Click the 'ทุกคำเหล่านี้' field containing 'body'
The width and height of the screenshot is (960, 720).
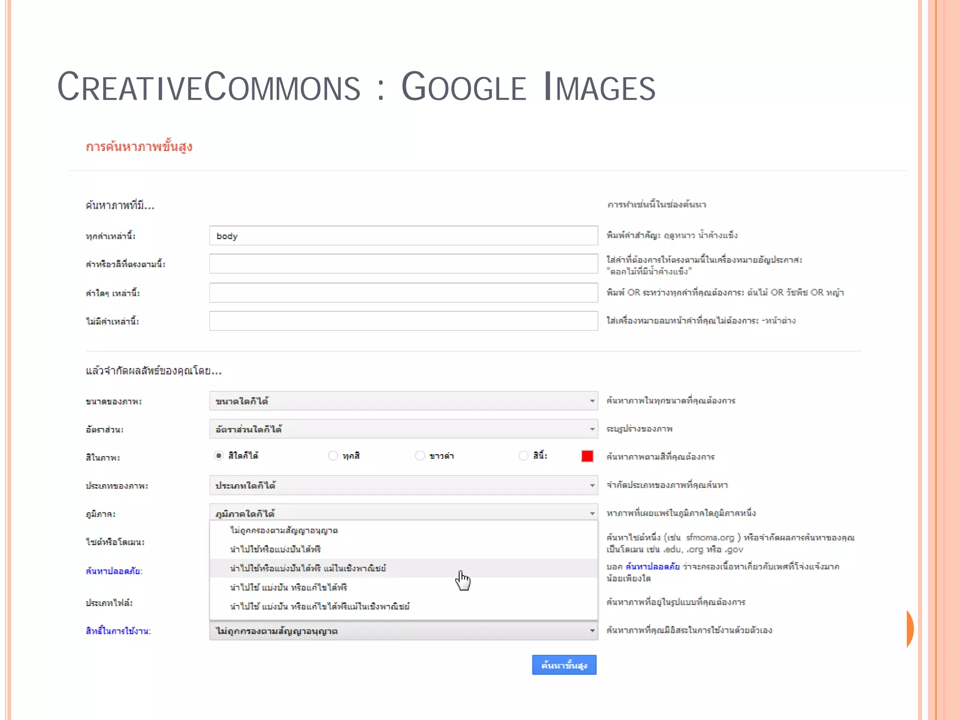[404, 235]
